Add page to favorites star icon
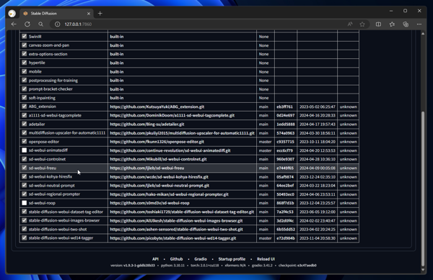Image resolution: width=433 pixels, height=280 pixels. (362, 24)
